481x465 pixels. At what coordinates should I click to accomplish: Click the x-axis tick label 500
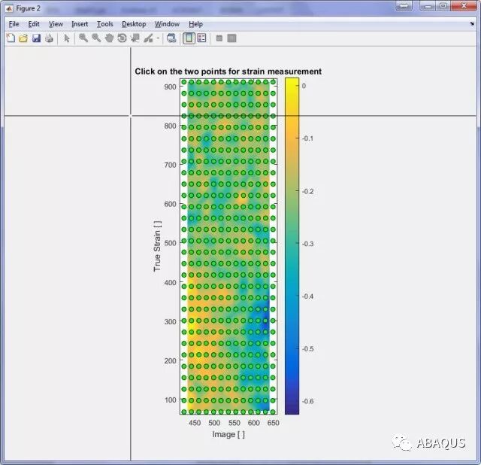click(x=214, y=423)
